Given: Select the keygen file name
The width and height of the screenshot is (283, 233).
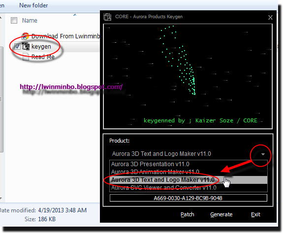Looking at the screenshot, I should point(41,47).
